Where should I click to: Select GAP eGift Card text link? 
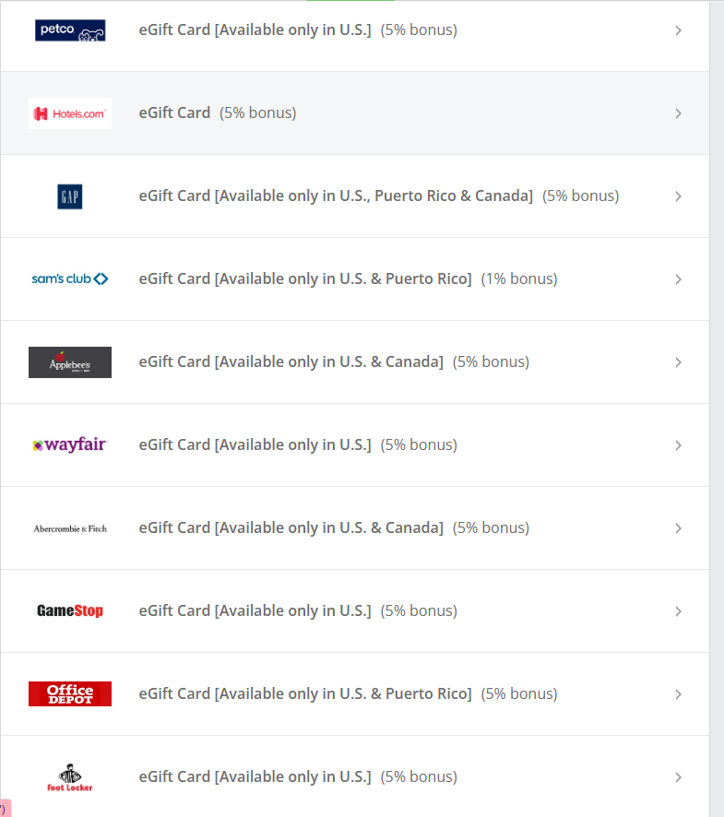click(336, 196)
